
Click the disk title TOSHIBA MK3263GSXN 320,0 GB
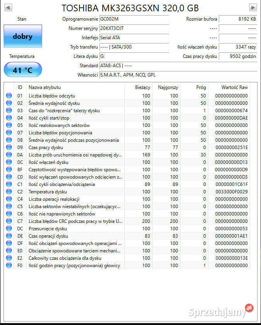pos(130,8)
